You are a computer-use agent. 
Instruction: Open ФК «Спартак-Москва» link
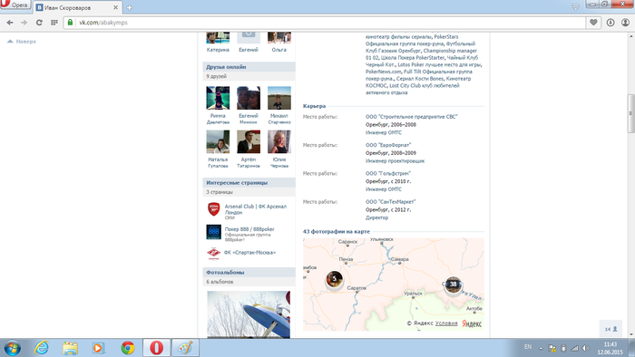pyautogui.click(x=249, y=252)
